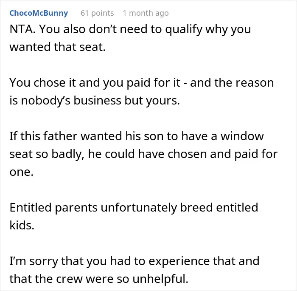Open ChocoMcBunny's user profile

point(39,13)
